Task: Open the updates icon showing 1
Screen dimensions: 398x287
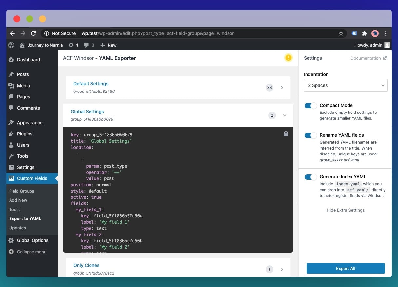Action: (x=73, y=45)
